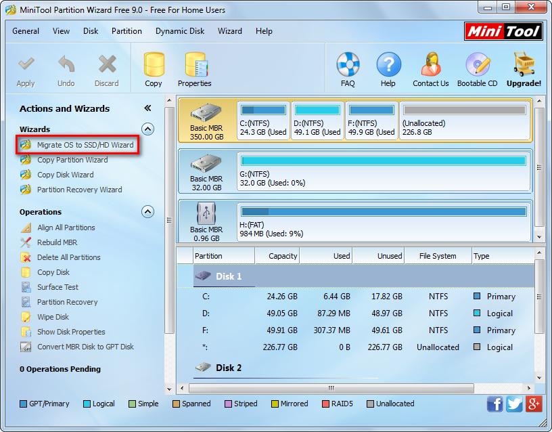Click Convert MBR to GPT icon
Screen dimensions: 552x432
point(26,347)
